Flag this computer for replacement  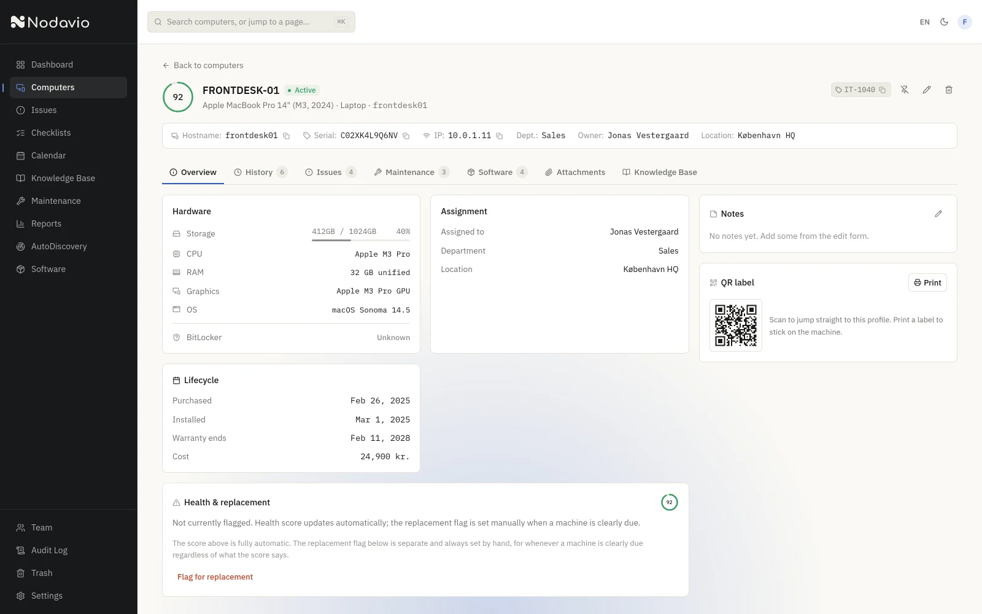[215, 577]
